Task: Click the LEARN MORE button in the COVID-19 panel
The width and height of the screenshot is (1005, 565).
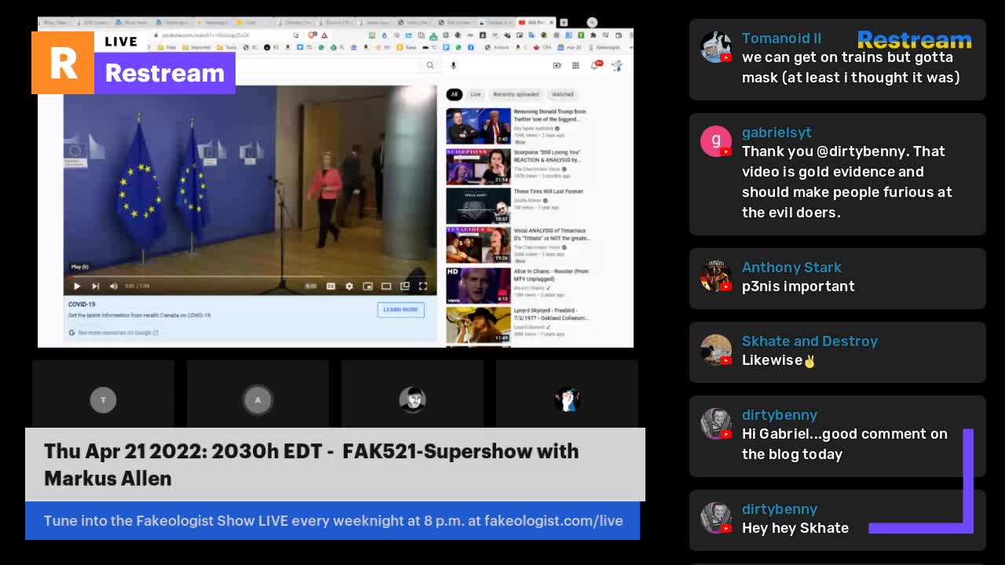Action: click(400, 310)
